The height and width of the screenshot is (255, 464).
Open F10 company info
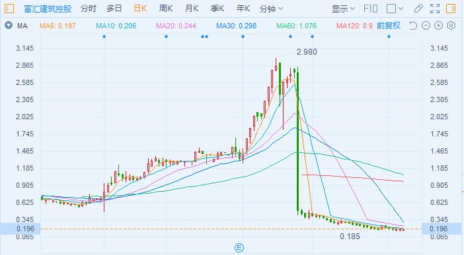point(371,9)
